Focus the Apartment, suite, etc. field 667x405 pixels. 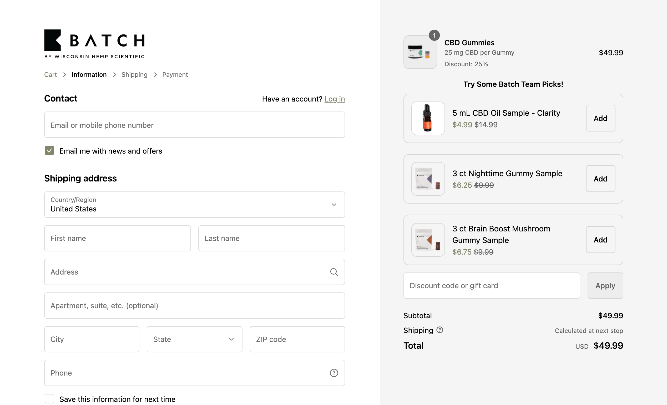194,306
